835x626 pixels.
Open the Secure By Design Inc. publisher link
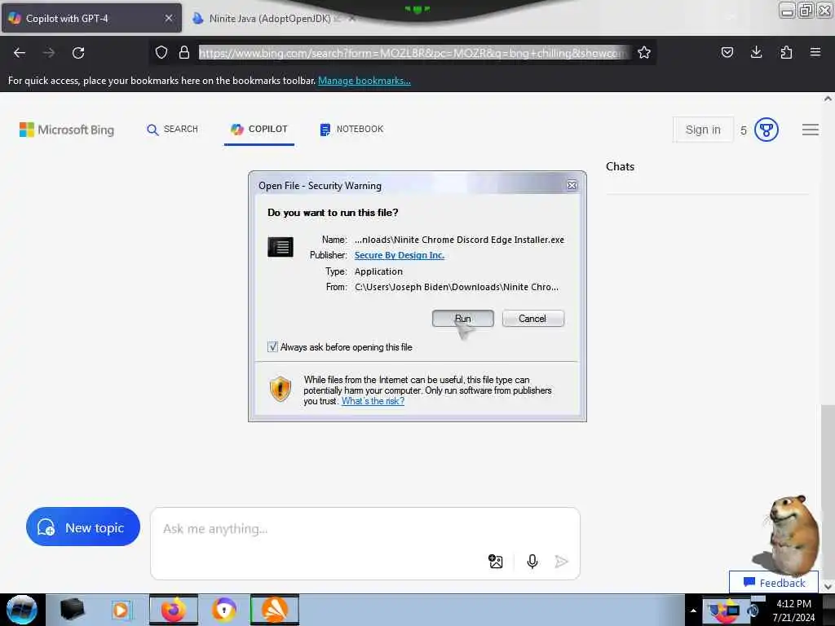pyautogui.click(x=400, y=255)
